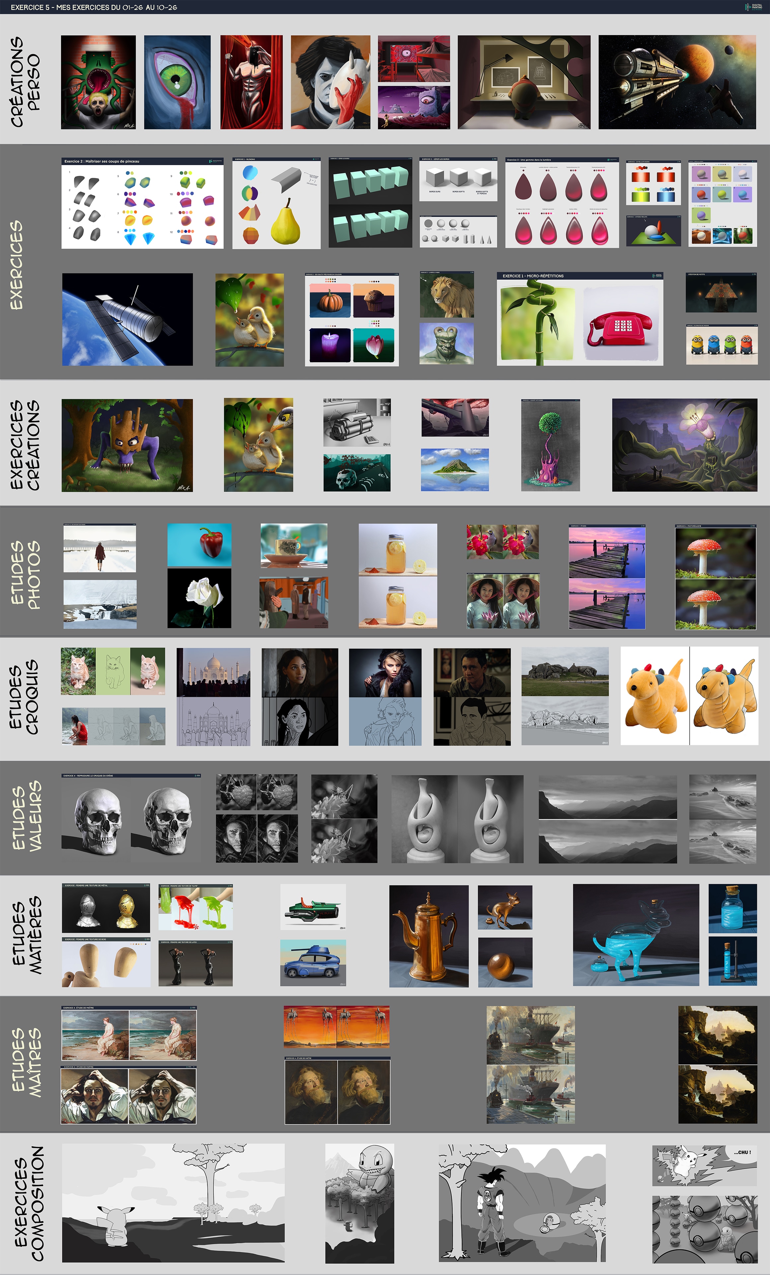Select the pumpkin and muffin exercise sheet
The width and height of the screenshot is (770, 1275).
[352, 320]
